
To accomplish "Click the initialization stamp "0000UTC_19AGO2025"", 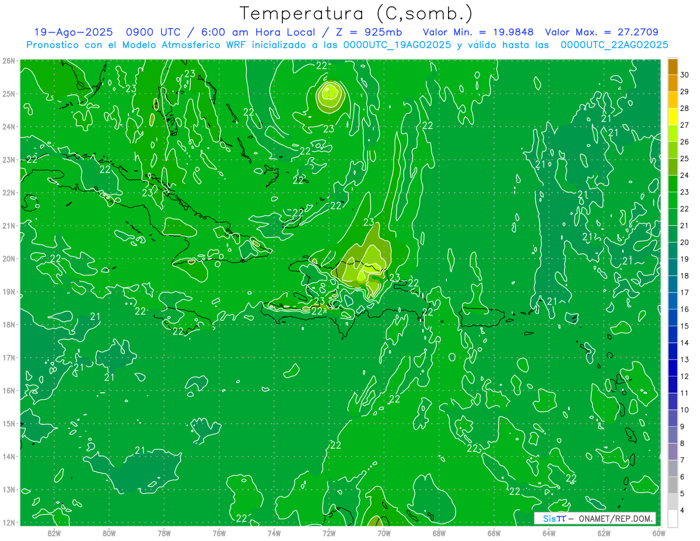I will (x=397, y=45).
